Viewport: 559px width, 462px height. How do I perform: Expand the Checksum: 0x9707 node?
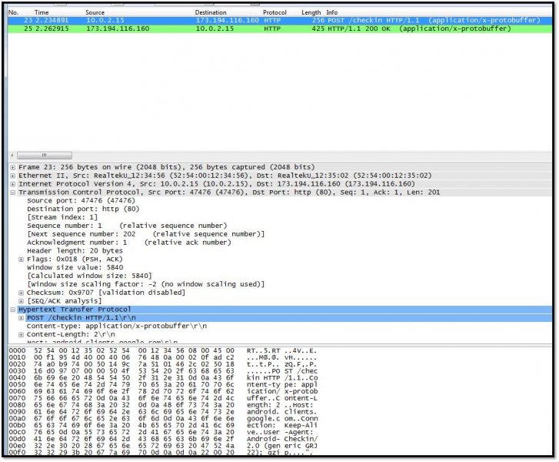pyautogui.click(x=21, y=293)
